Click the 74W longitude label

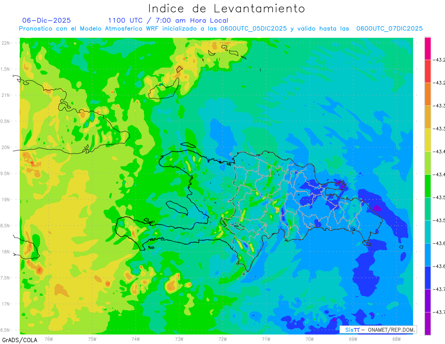coord(136,338)
